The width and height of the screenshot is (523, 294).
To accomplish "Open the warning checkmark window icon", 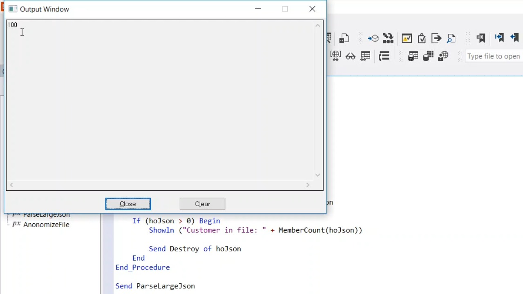I will [x=407, y=38].
